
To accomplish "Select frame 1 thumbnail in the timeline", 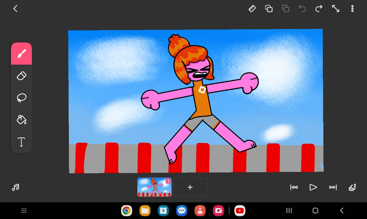I will click(x=154, y=187).
